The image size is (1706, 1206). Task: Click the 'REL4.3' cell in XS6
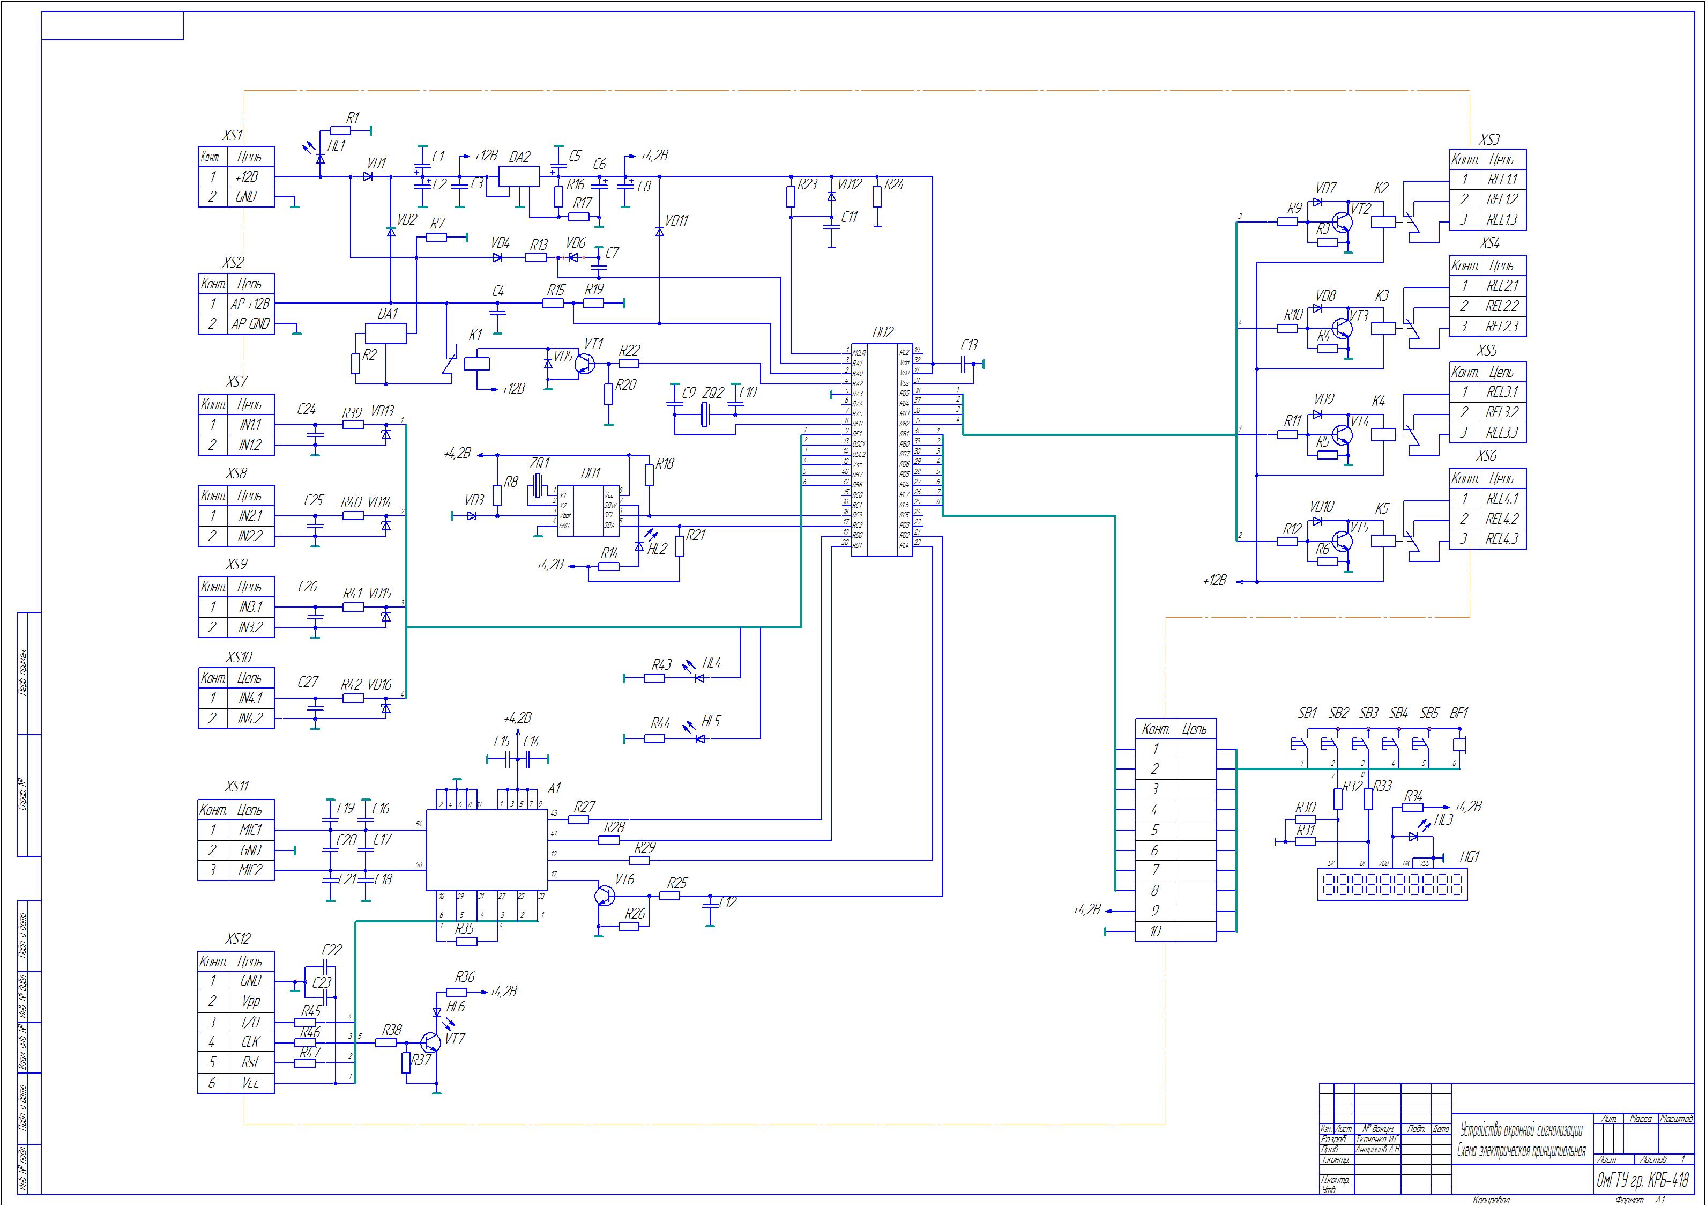(1502, 539)
